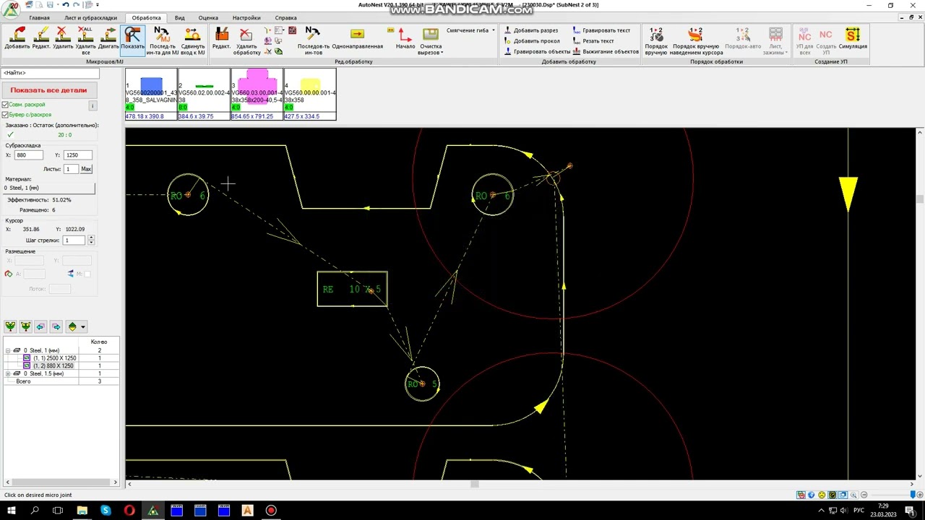Click the Opera icon in taskbar
Image resolution: width=925 pixels, height=520 pixels.
[x=129, y=511]
